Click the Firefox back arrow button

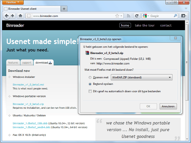7,16
